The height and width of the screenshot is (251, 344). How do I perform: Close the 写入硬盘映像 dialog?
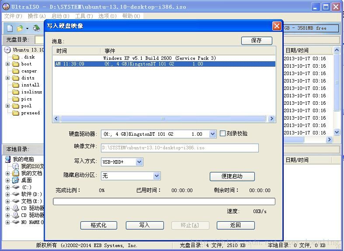pos(277,26)
